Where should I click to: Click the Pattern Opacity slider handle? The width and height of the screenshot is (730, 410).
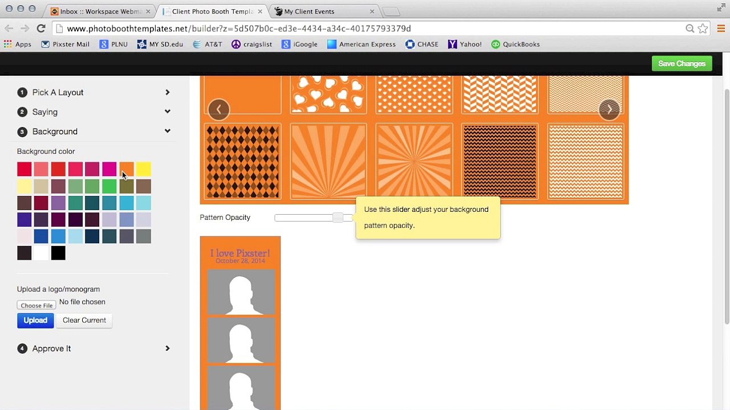[338, 218]
